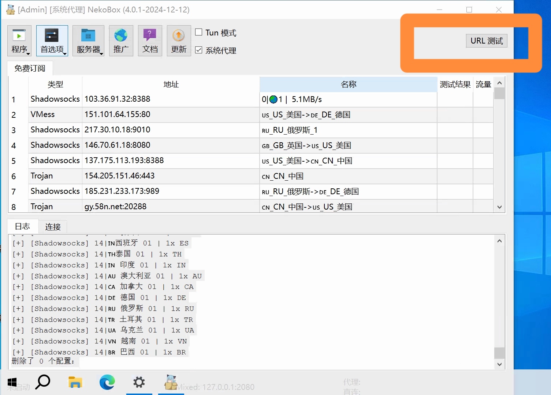Switch to the 日志 log tab
Screen dimensions: 551x395
point(23,226)
